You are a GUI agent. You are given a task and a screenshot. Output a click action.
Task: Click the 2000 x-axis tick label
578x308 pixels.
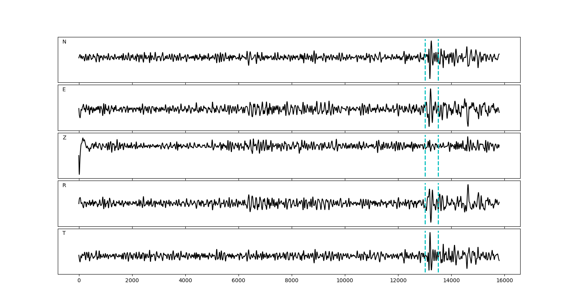point(132,281)
